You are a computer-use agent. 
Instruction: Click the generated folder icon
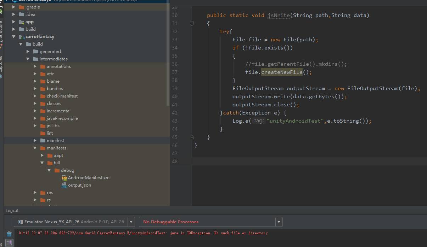36,52
